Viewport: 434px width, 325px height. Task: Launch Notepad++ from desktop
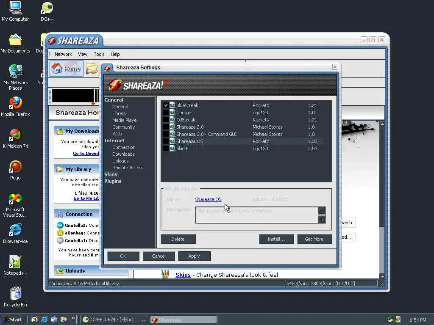(15, 265)
